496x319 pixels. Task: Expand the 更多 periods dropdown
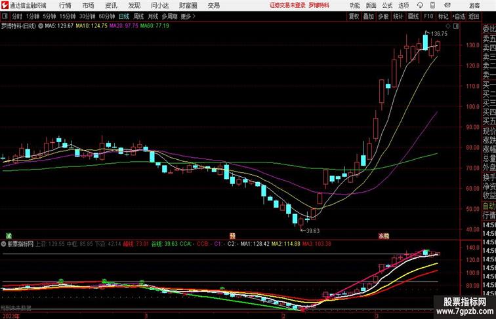(188, 16)
